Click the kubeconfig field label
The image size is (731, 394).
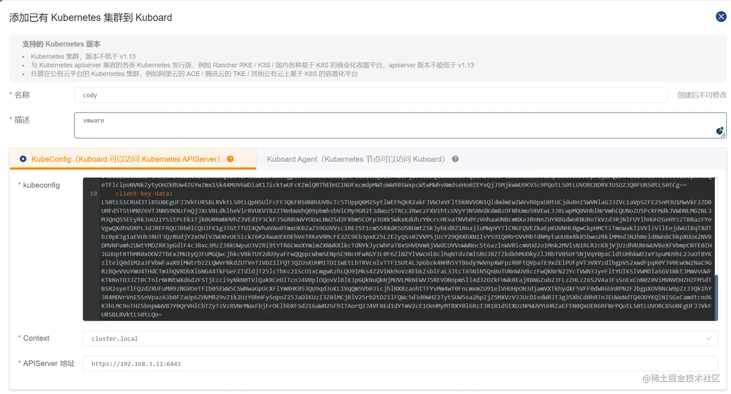pos(42,185)
